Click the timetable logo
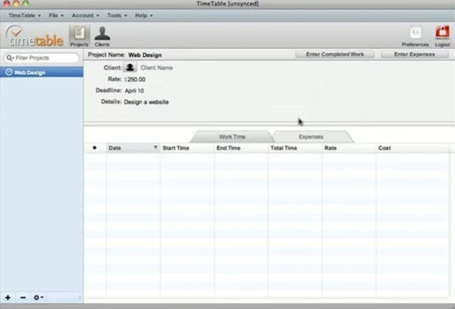 point(34,36)
